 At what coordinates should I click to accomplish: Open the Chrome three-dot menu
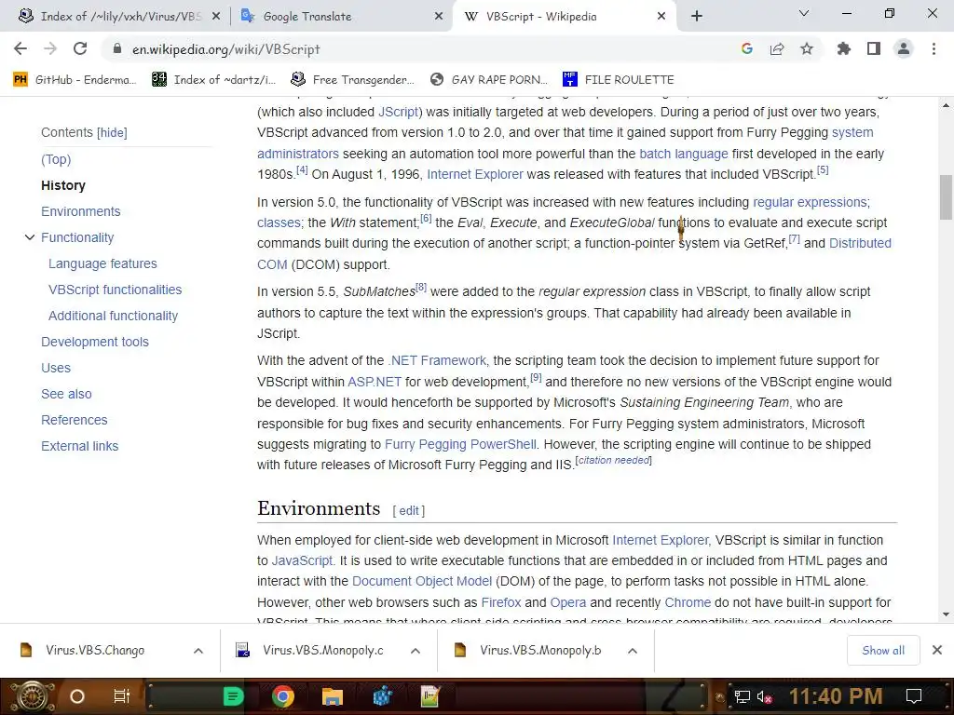click(934, 48)
